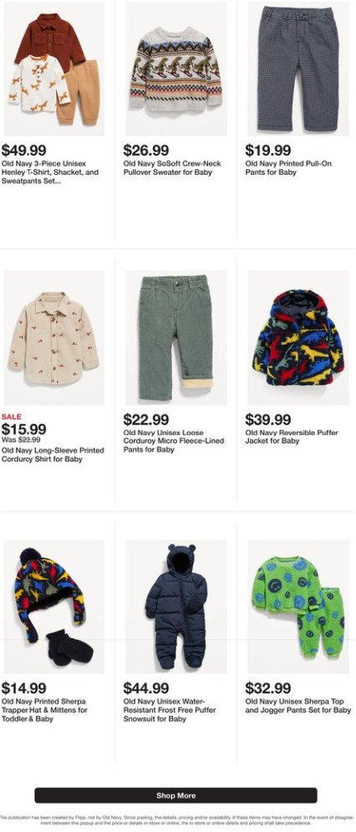Click the Shop More button
356x832 pixels.
coord(175,795)
